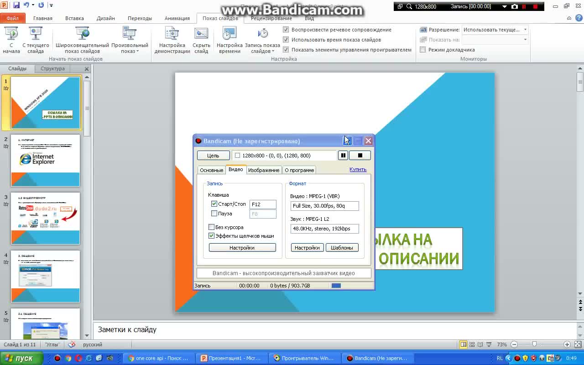Image resolution: width=584 pixels, height=365 pixels.
Task: Select slide 2 thumbnail (Internet Explorer)
Action: [x=45, y=161]
